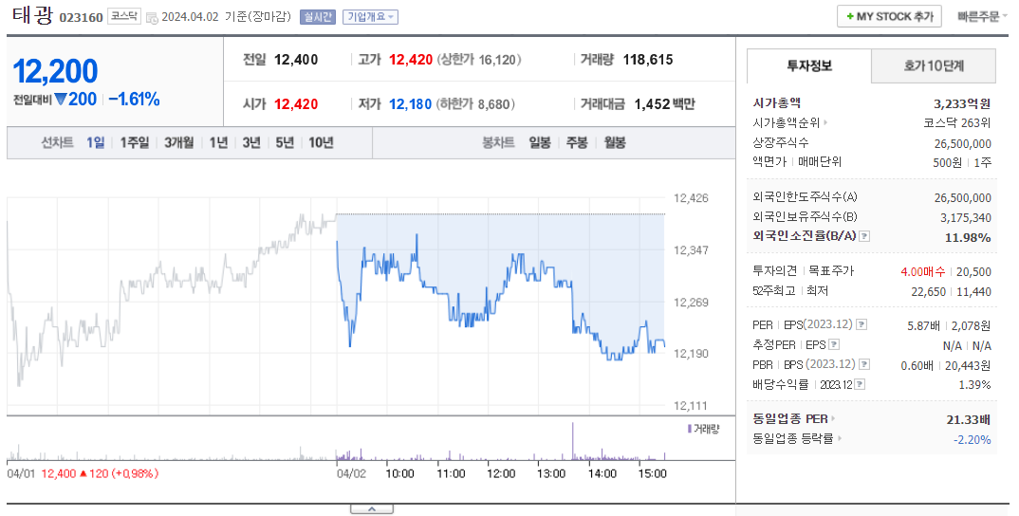Screen dimensions: 1019x516
Task: Click the 4.00매수 investment opinion
Action: [923, 271]
